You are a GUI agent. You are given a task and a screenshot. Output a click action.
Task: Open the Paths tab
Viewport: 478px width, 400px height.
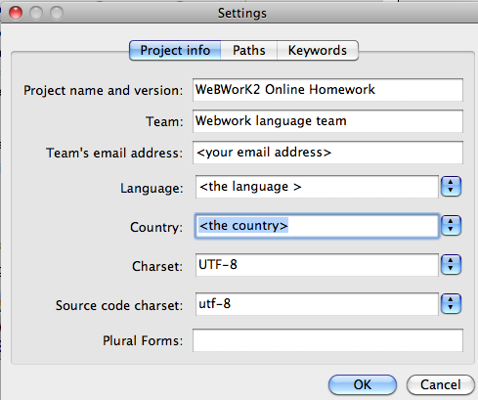[249, 51]
